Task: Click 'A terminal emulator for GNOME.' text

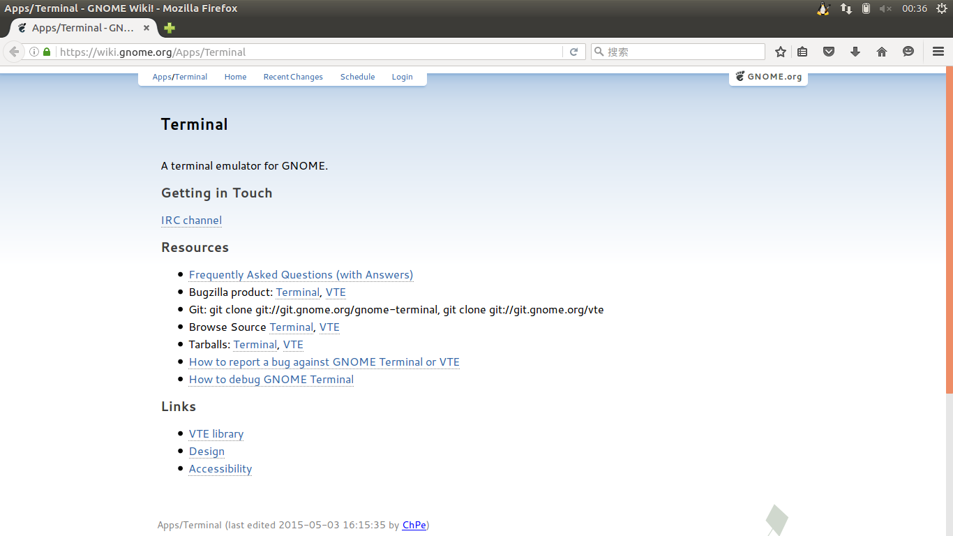Action: (244, 166)
